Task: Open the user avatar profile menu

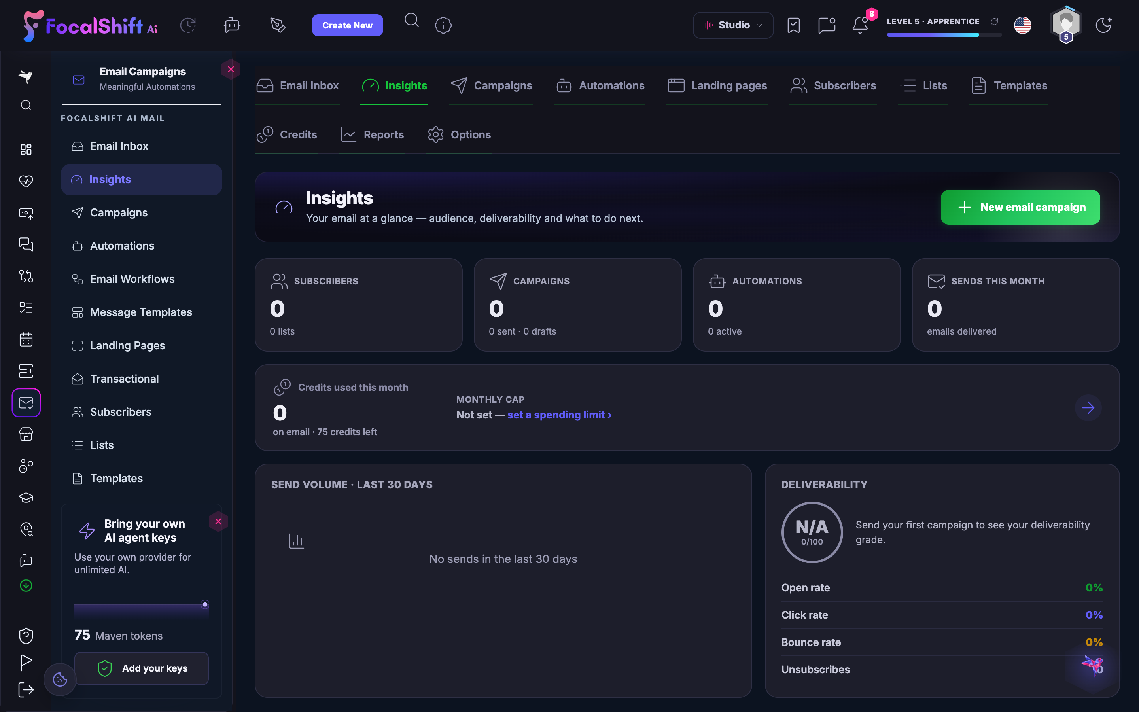Action: [1066, 25]
